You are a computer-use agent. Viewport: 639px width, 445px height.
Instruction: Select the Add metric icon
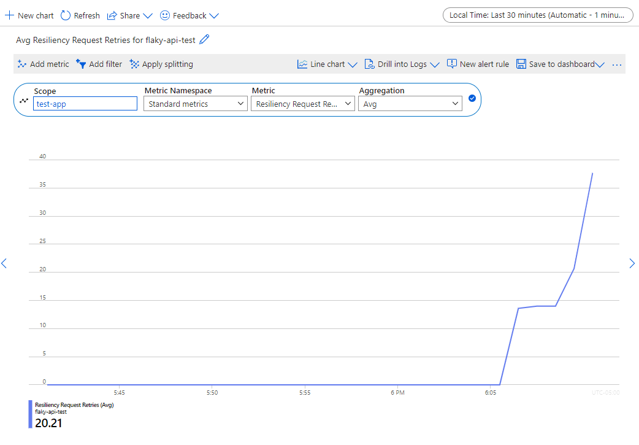tap(22, 64)
